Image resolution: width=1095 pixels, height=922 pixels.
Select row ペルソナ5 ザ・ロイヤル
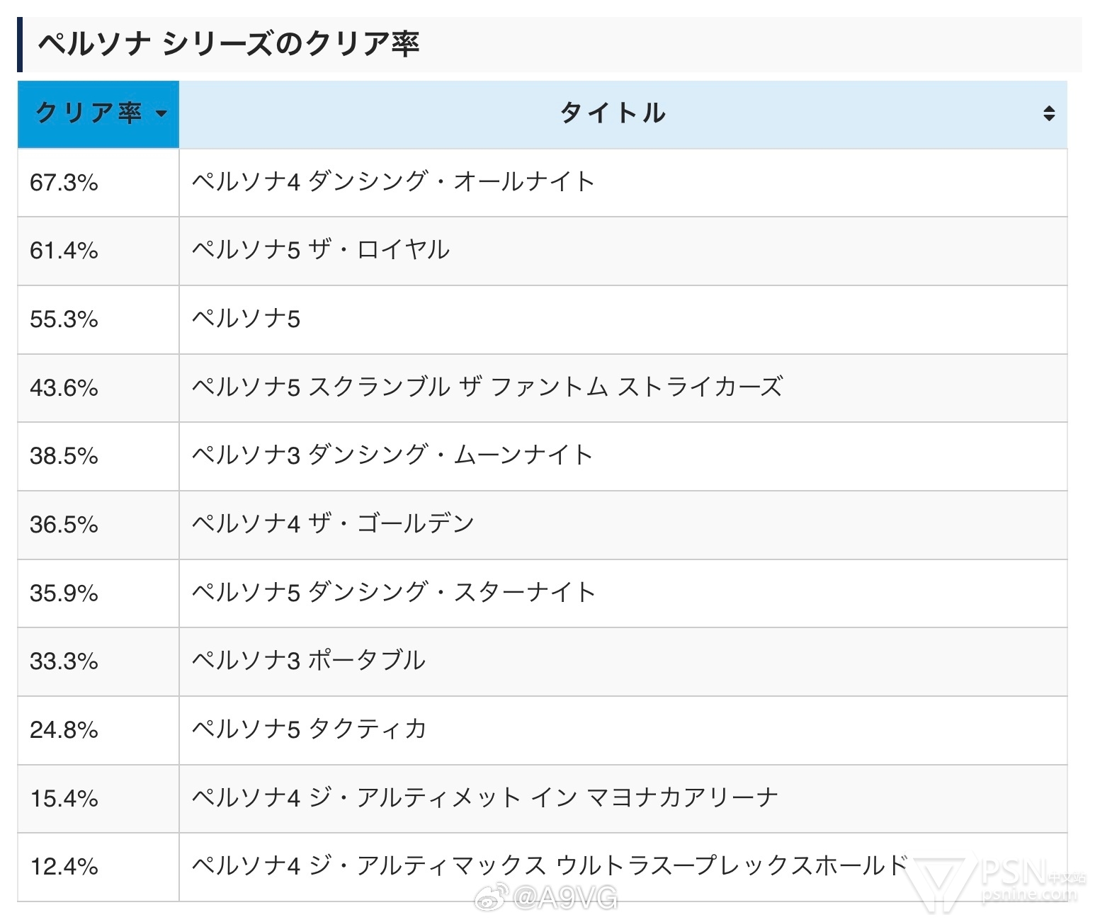coord(542,251)
